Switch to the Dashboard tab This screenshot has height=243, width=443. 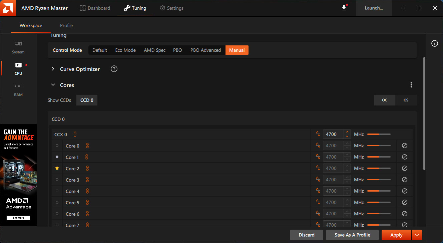pos(95,8)
